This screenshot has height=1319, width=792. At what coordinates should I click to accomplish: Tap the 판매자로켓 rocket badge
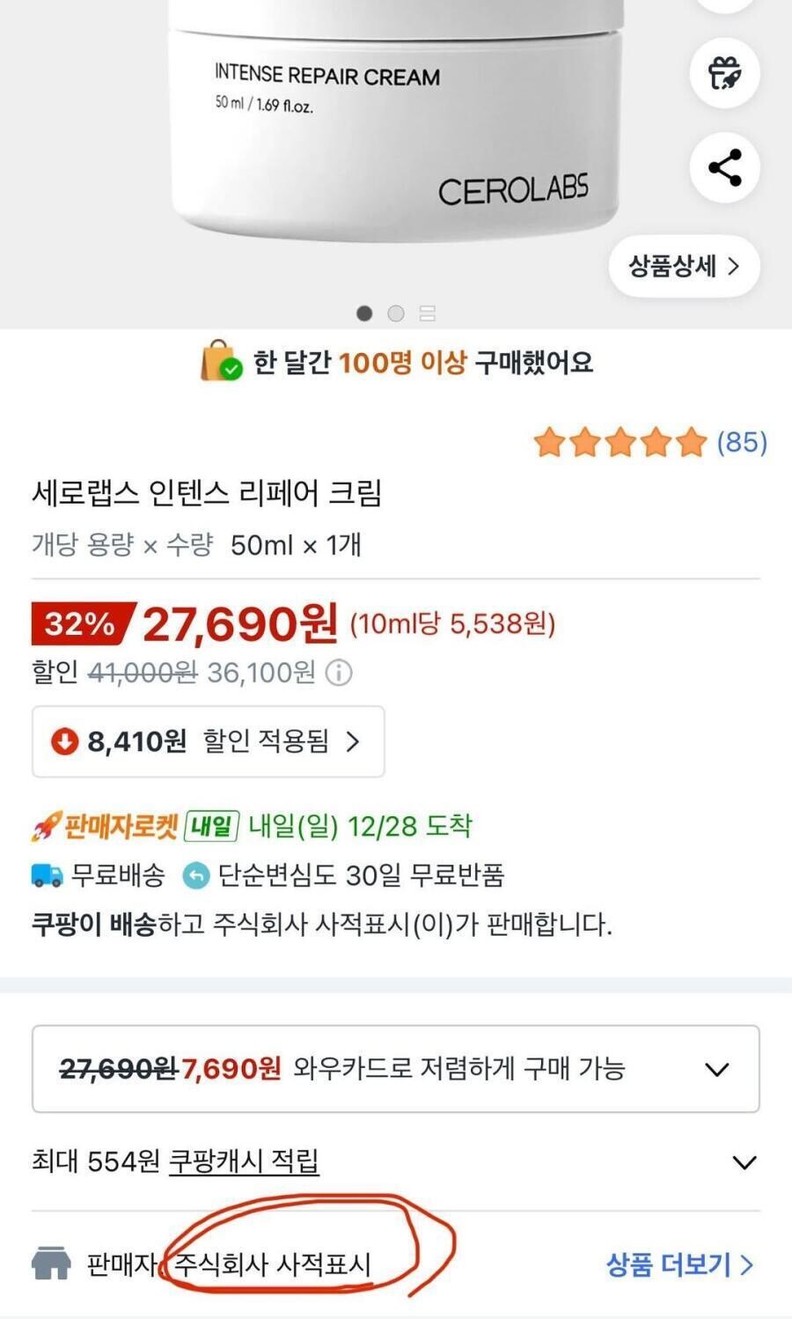(x=106, y=827)
